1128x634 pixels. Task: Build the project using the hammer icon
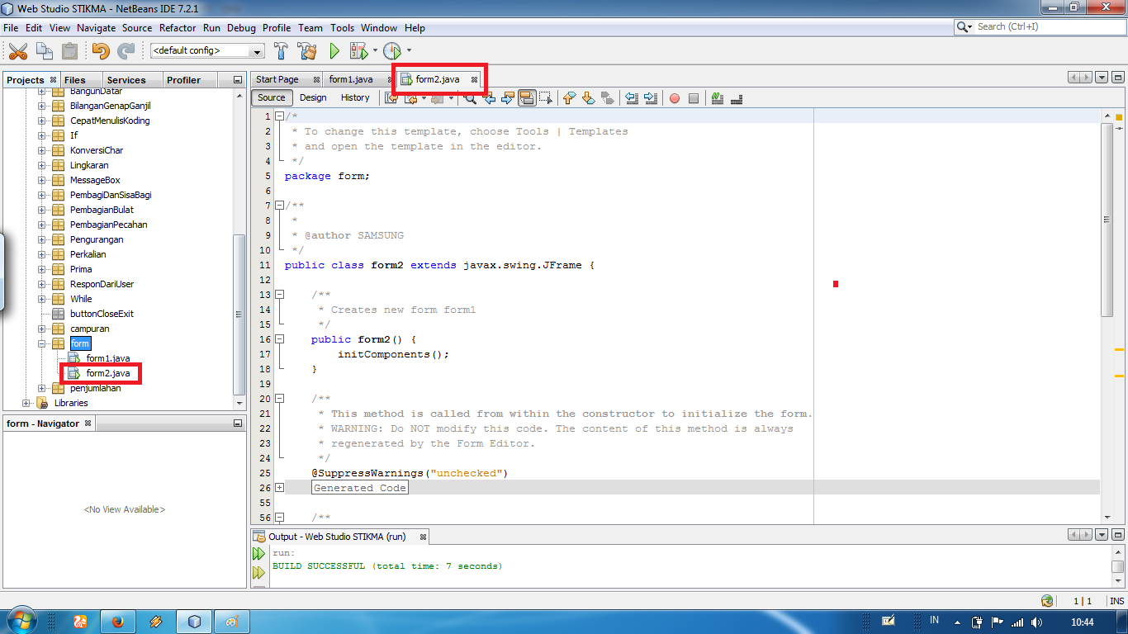click(x=282, y=50)
